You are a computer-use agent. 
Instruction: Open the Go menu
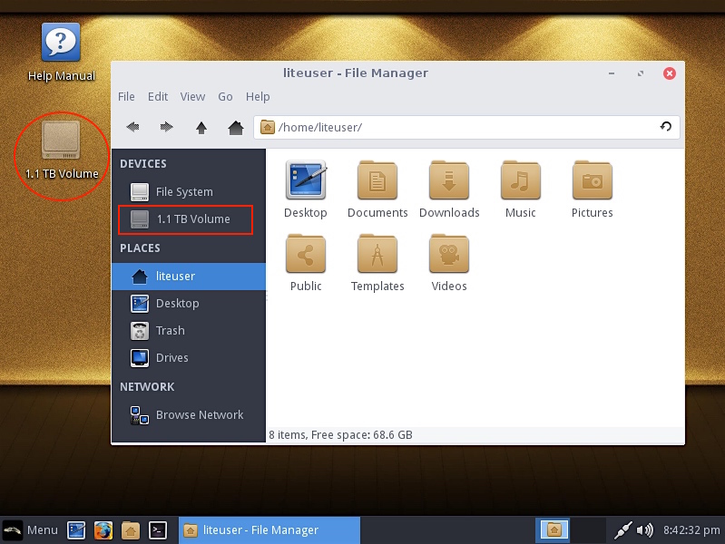(225, 96)
